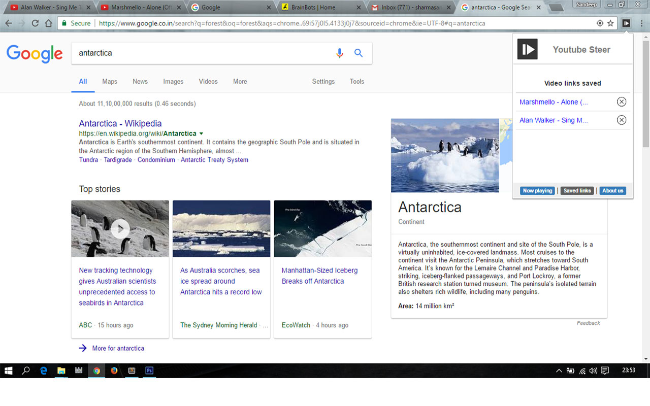650x406 pixels.
Task: Select the All results tab
Action: [x=83, y=81]
